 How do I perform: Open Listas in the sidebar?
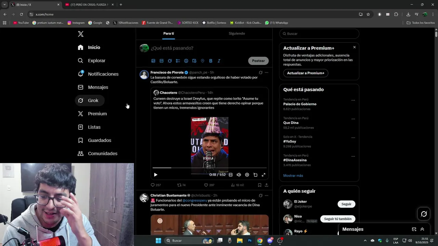pyautogui.click(x=89, y=127)
